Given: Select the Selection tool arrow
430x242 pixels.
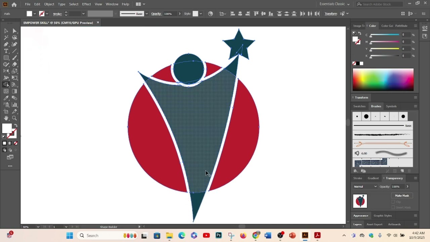Looking at the screenshot, I should click(x=6, y=31).
